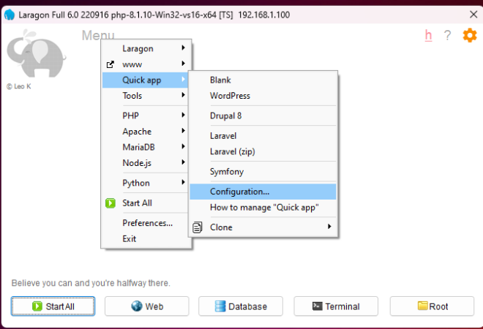Select Quick app in the menu

pyautogui.click(x=145, y=80)
